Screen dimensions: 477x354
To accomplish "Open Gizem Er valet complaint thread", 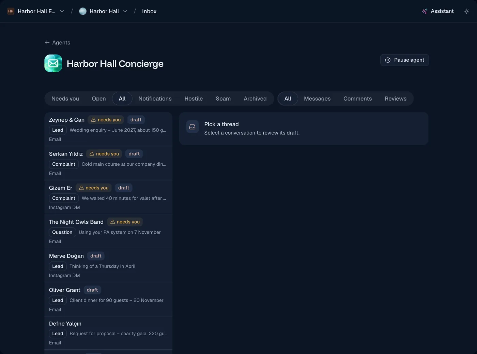I will (108, 197).
